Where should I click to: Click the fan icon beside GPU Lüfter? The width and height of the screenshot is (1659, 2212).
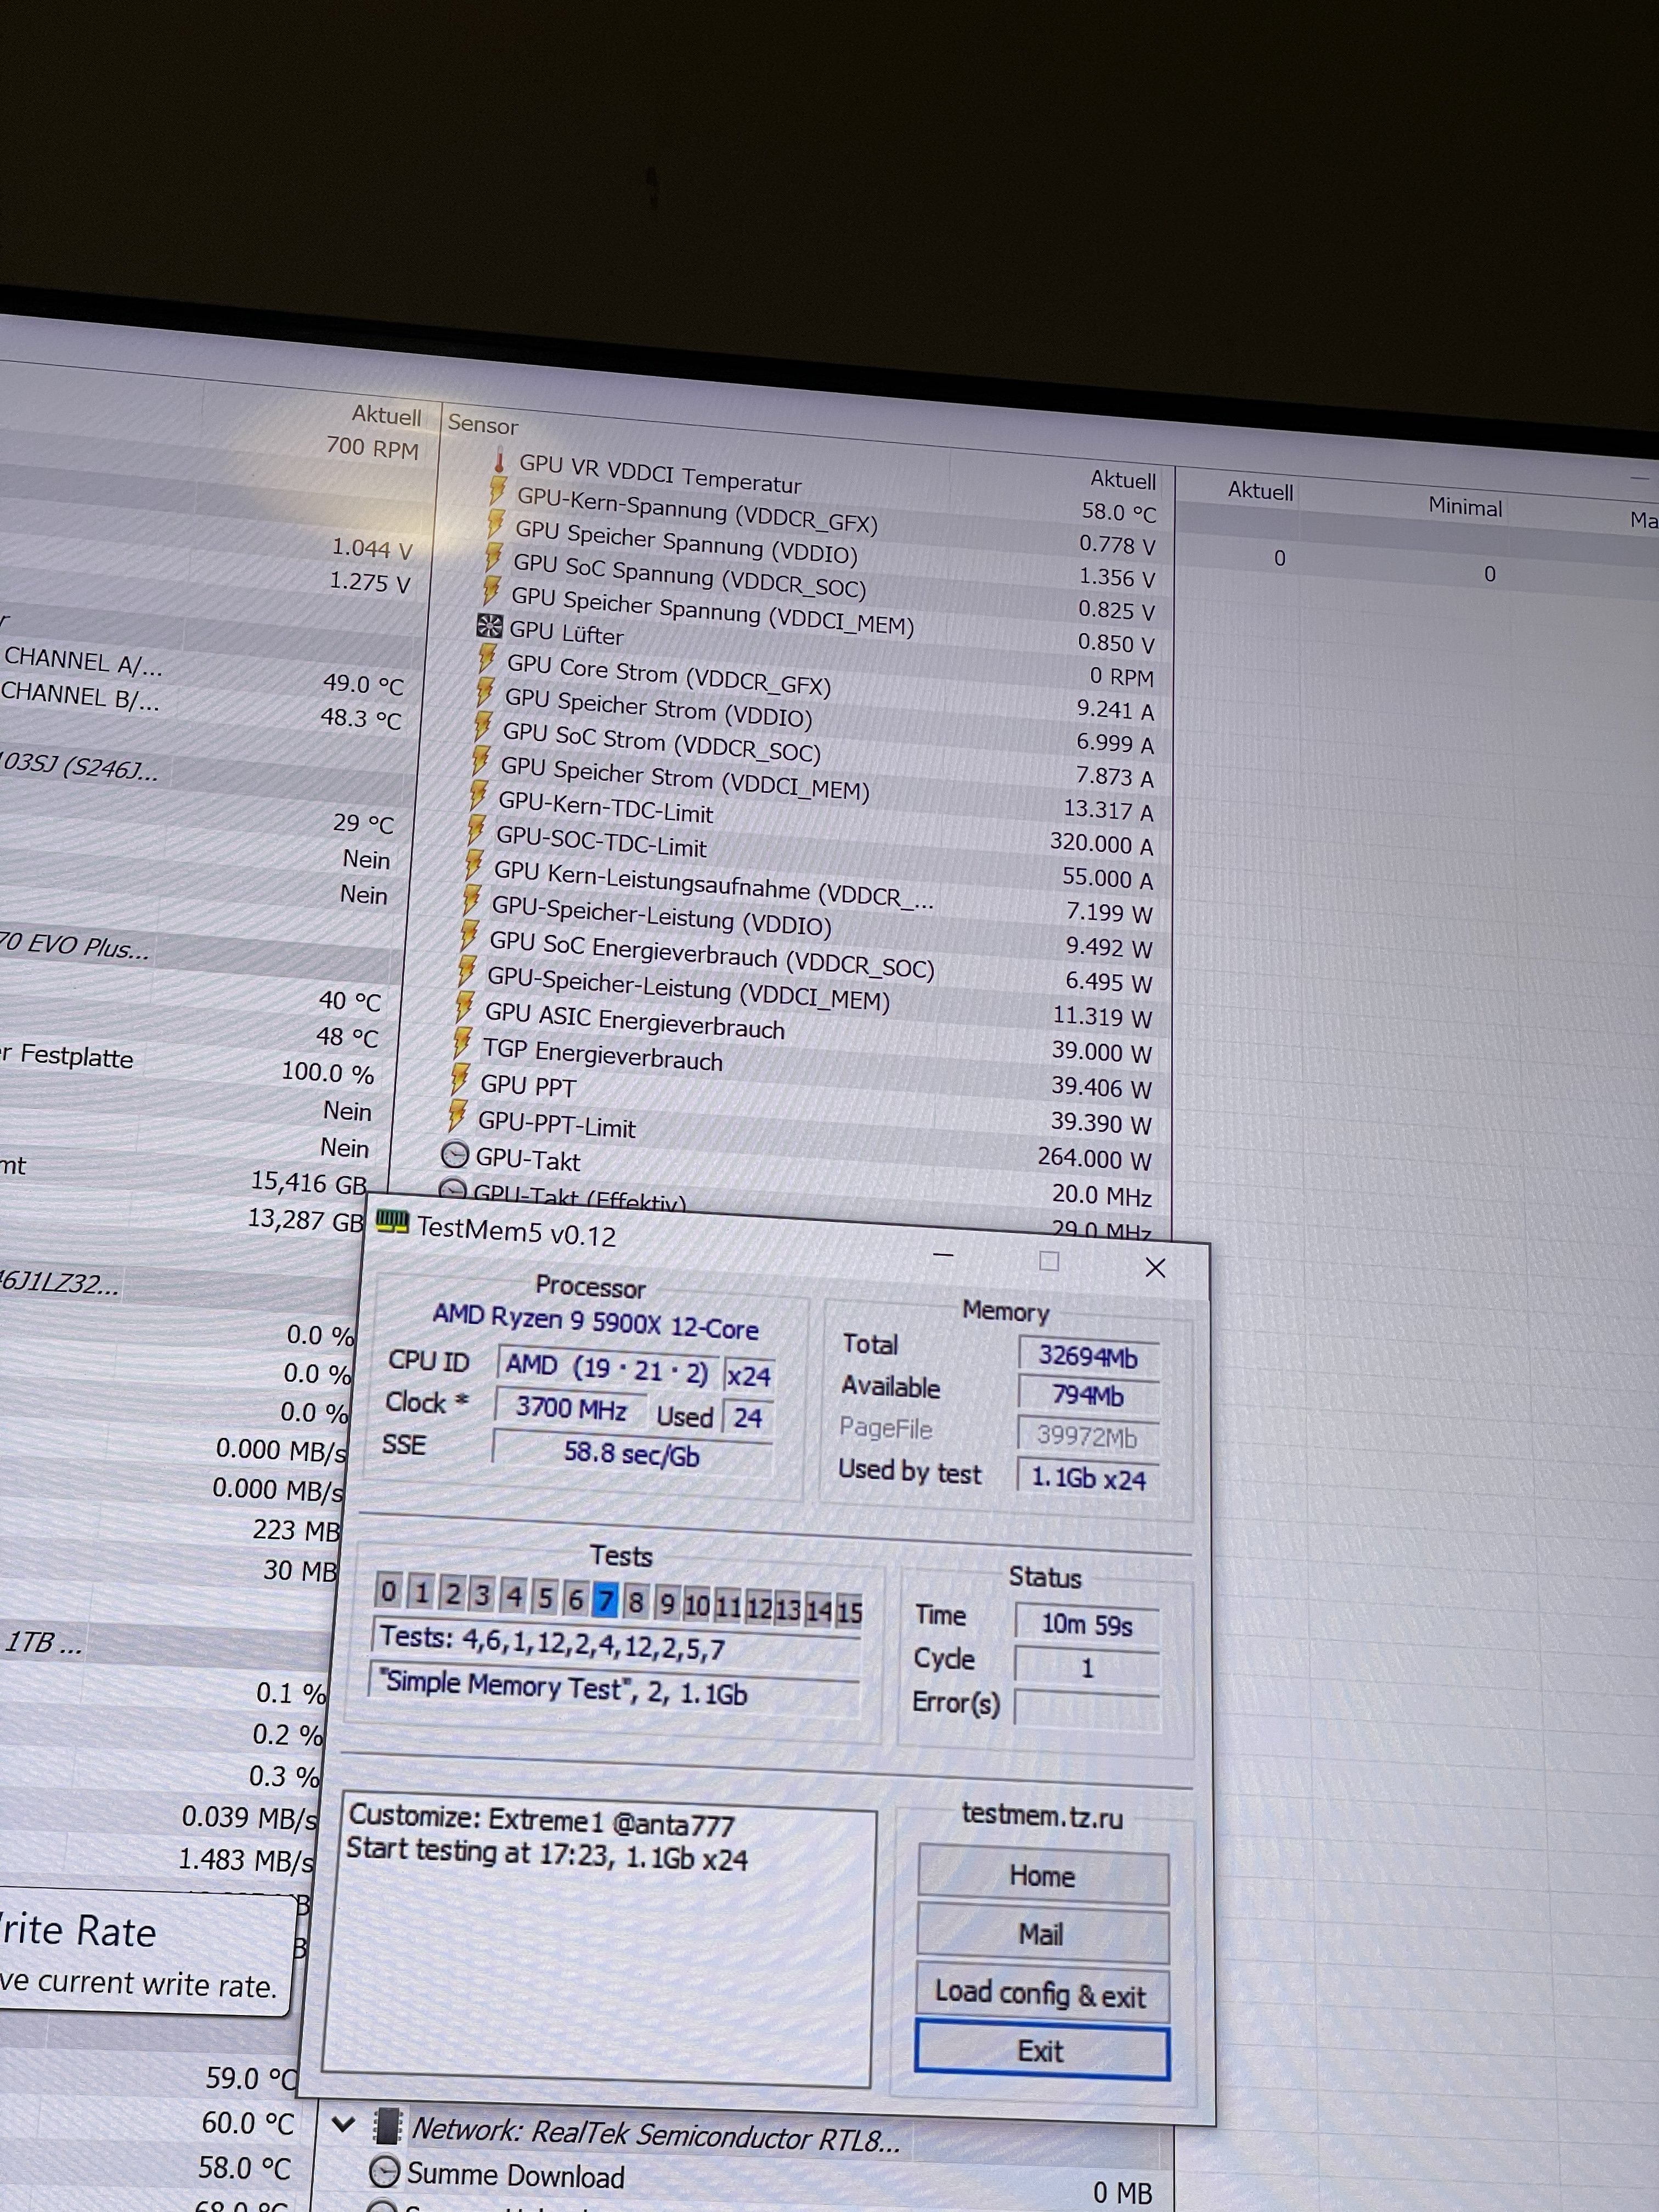[x=489, y=627]
